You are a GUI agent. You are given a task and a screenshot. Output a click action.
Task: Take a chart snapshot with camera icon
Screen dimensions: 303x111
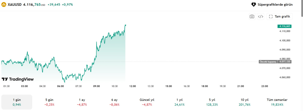point(252,17)
